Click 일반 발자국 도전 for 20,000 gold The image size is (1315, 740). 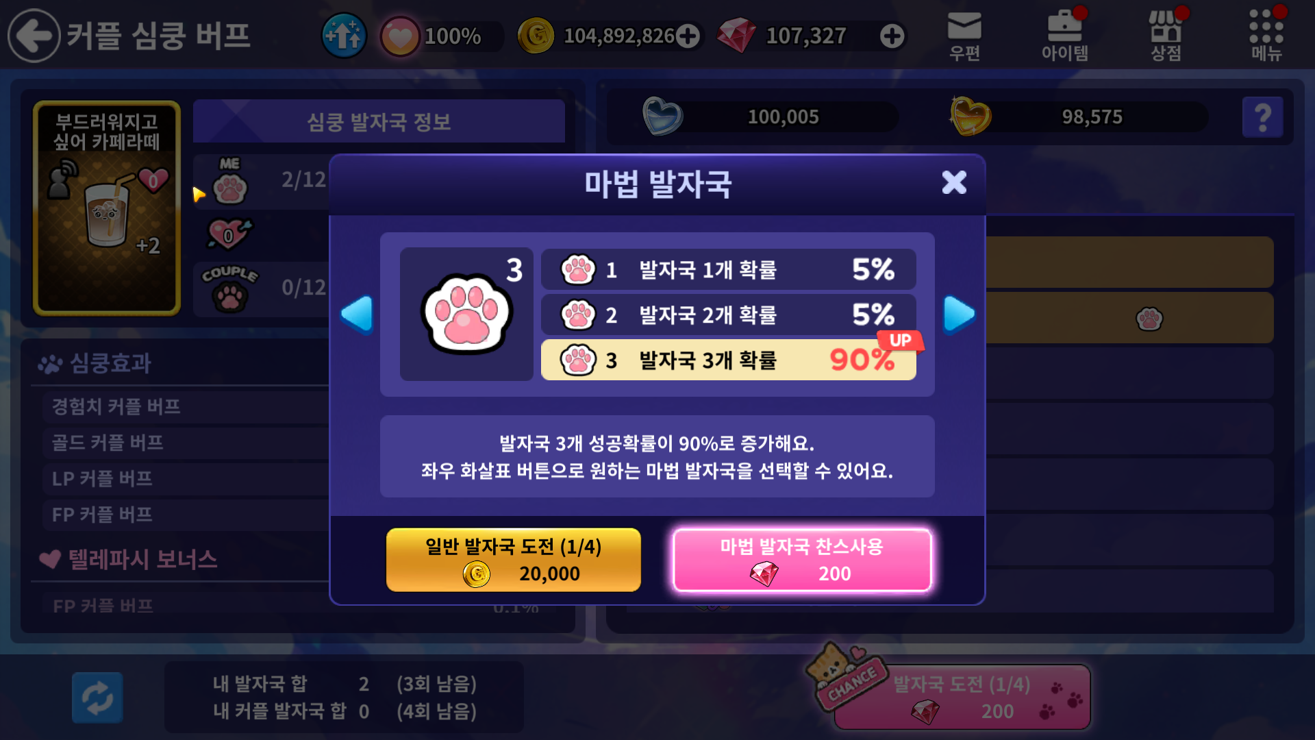[514, 560]
